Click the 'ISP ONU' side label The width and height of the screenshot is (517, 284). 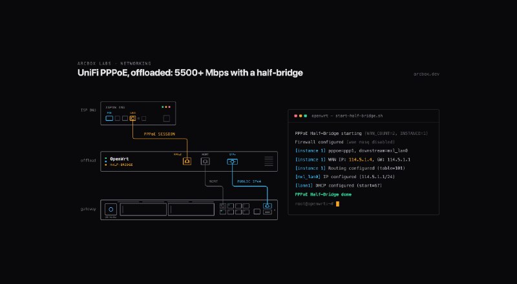coord(89,110)
